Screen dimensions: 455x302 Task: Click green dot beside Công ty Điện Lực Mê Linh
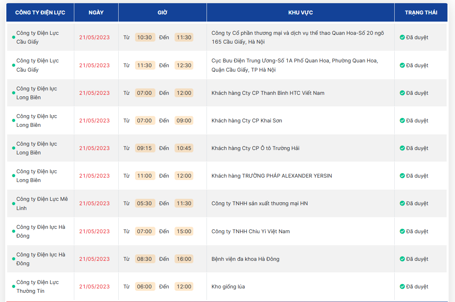14,204
